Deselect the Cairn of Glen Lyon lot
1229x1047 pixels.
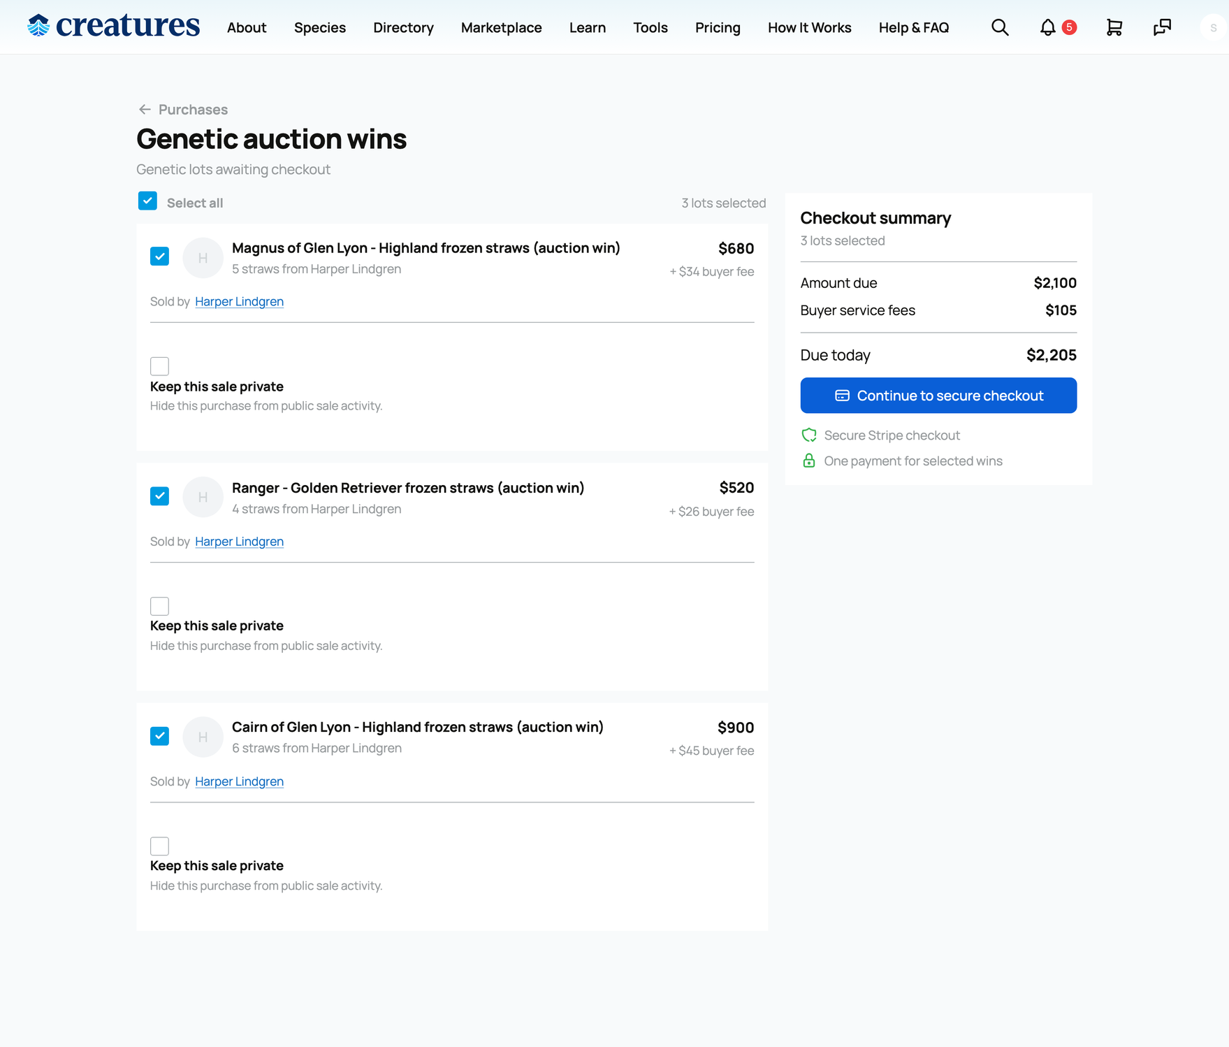pos(159,736)
